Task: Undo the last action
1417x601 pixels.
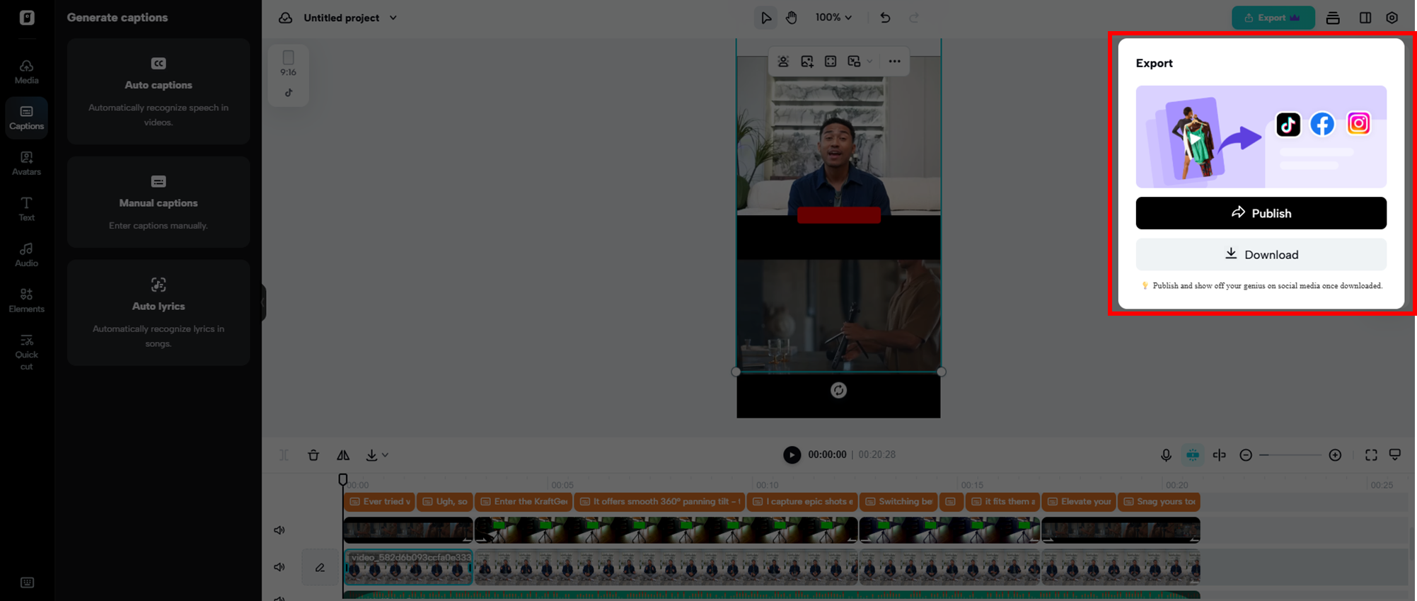Action: coord(885,18)
